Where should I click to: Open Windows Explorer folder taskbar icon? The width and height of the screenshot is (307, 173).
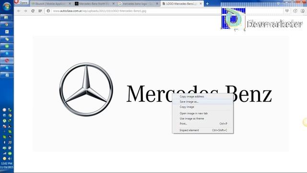(7, 17)
